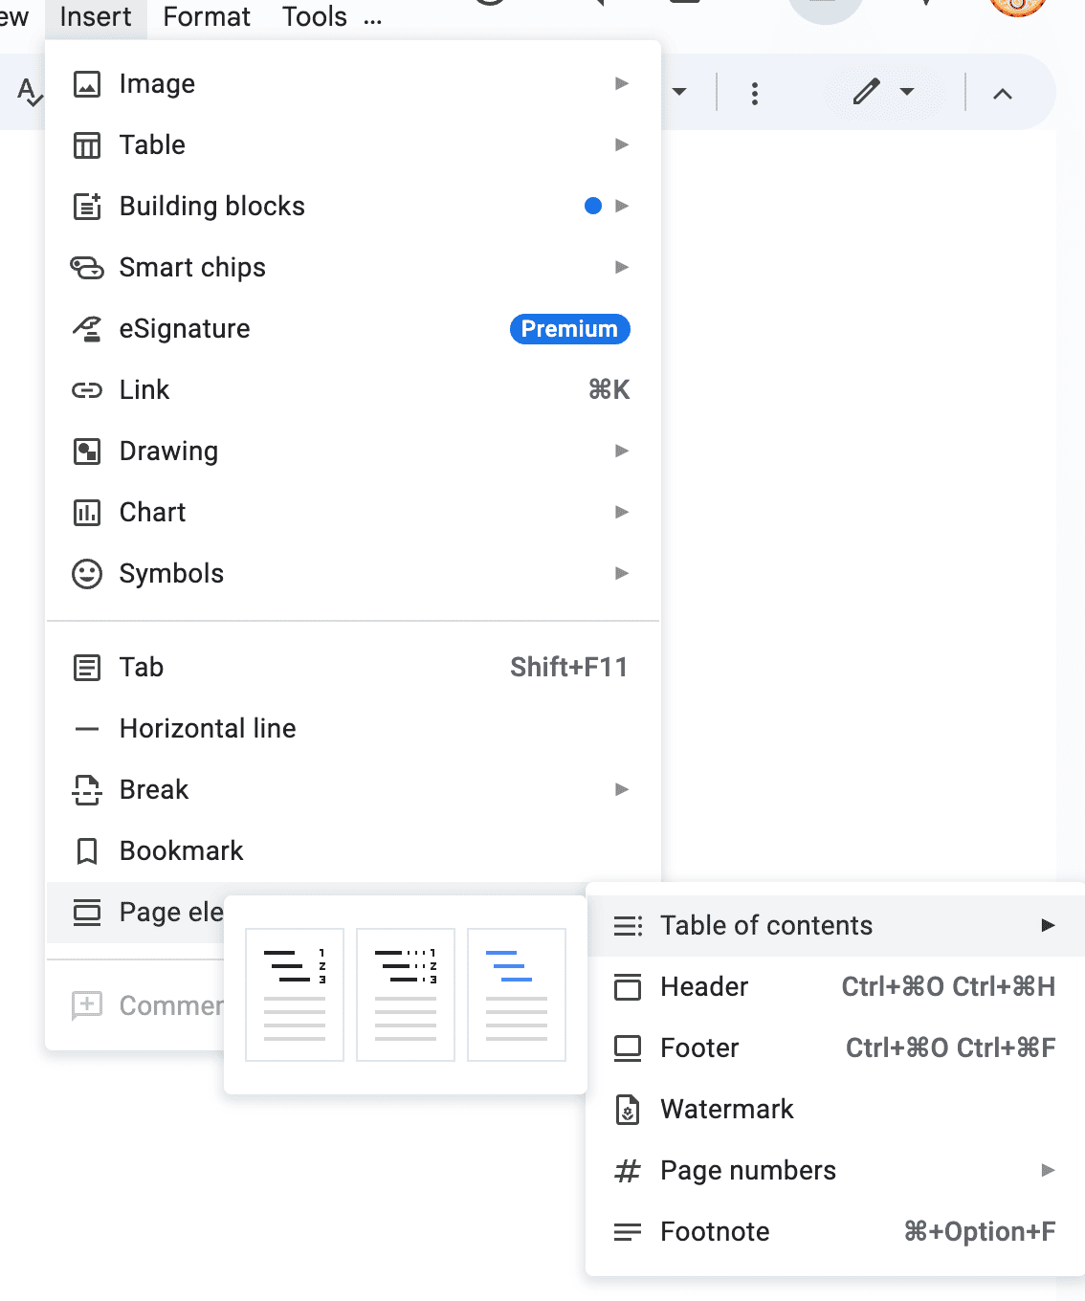The height and width of the screenshot is (1301, 1085).
Task: Click the Page numbers hash icon
Action: point(628,1170)
